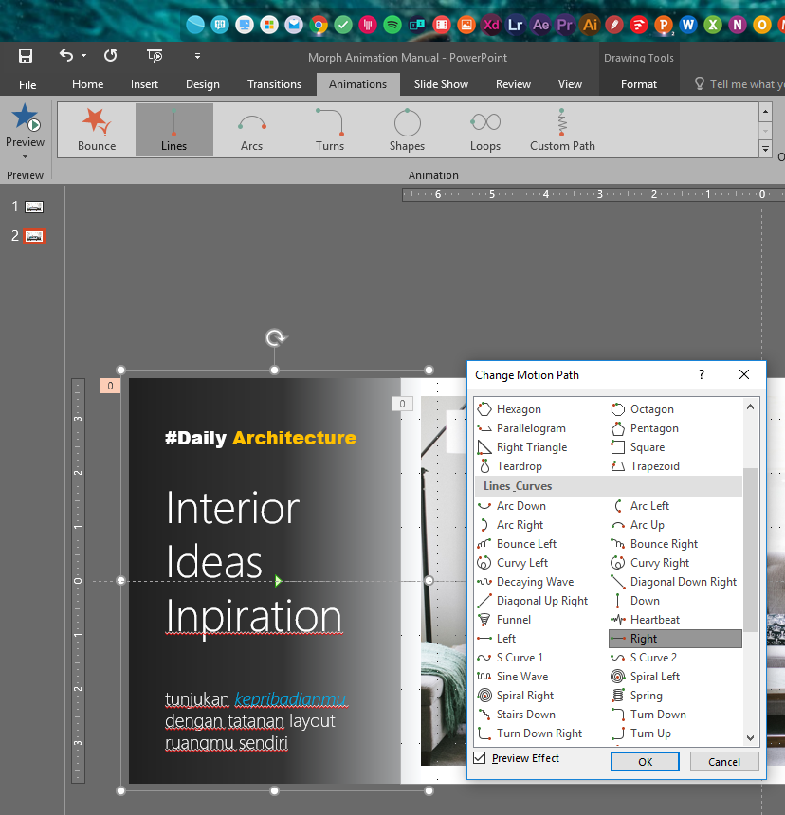Image resolution: width=785 pixels, height=815 pixels.
Task: Choose Spiral Right motion path
Action: coord(524,696)
